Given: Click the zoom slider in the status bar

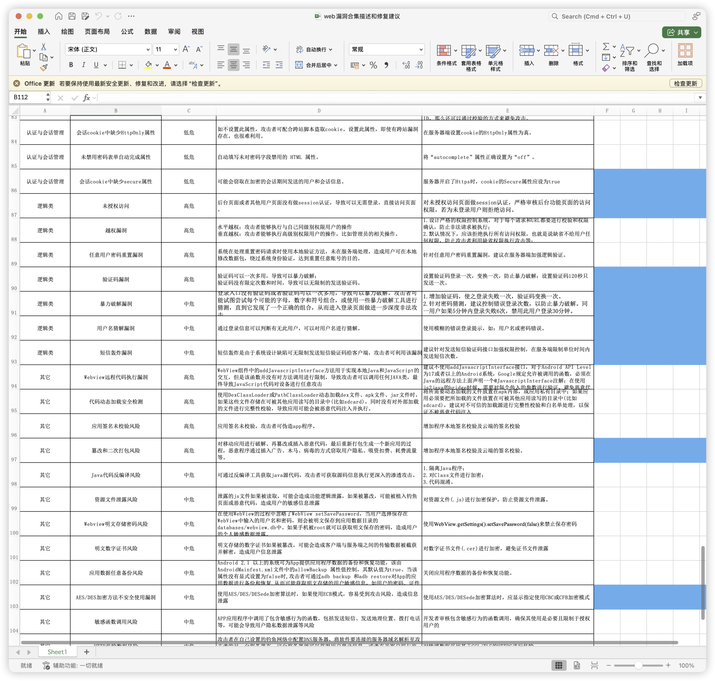Looking at the screenshot, I should pyautogui.click(x=638, y=665).
